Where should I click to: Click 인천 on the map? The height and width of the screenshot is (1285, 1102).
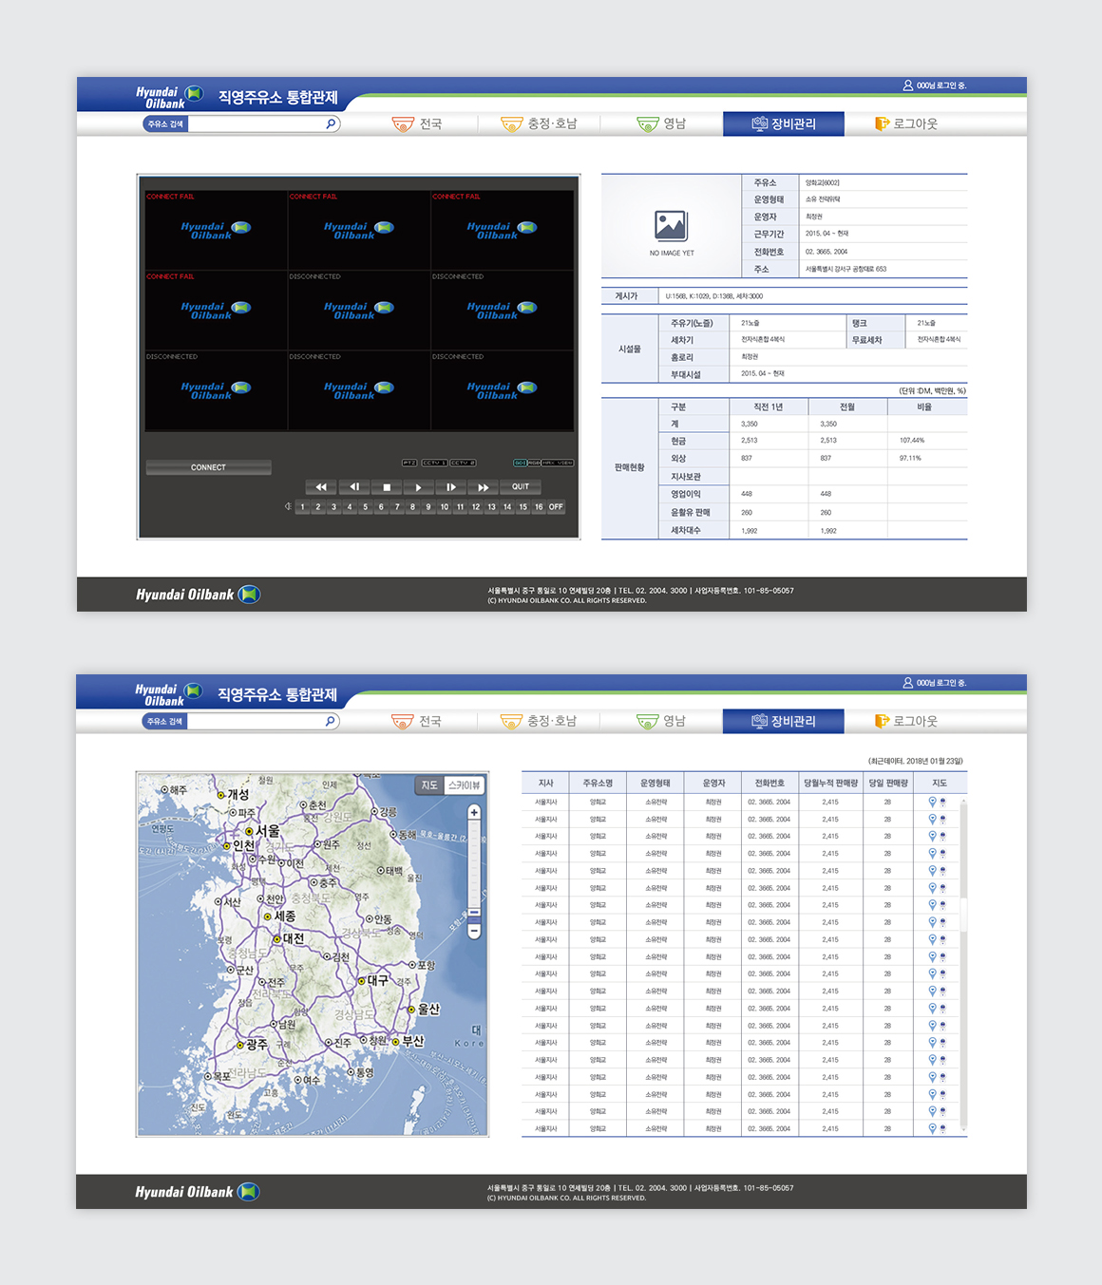(x=239, y=845)
